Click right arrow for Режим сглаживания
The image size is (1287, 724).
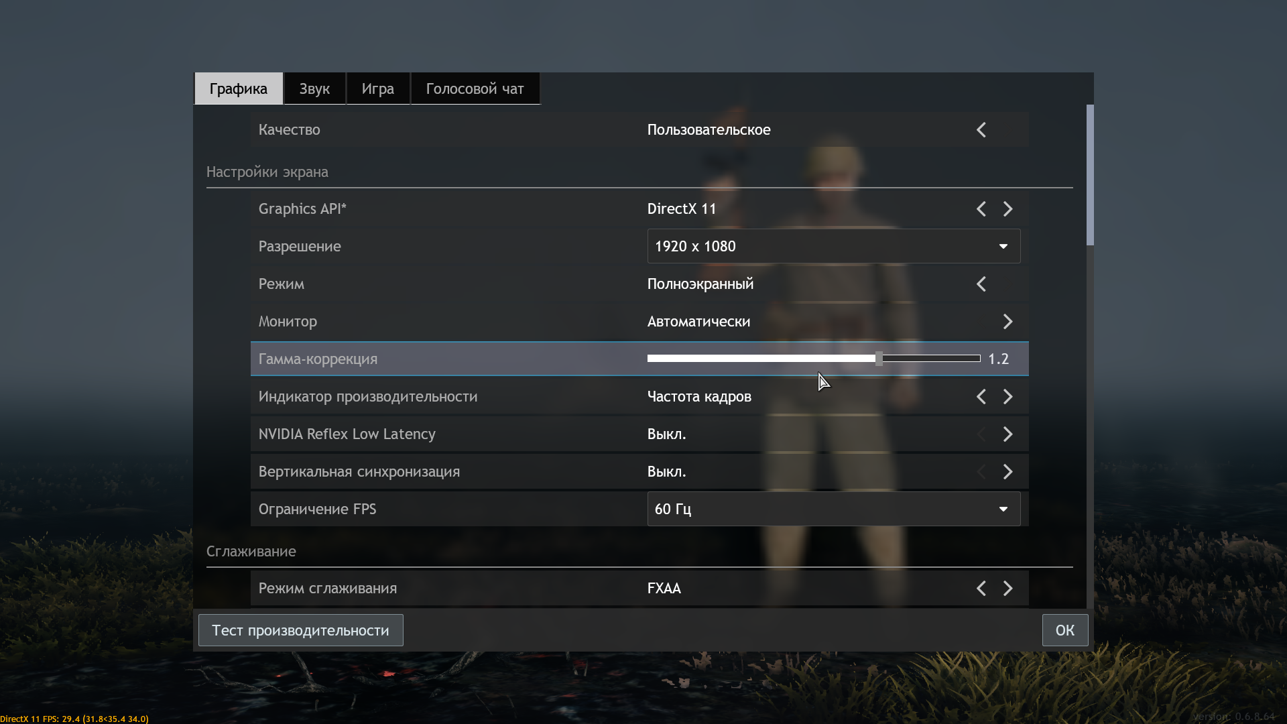[x=1007, y=589]
